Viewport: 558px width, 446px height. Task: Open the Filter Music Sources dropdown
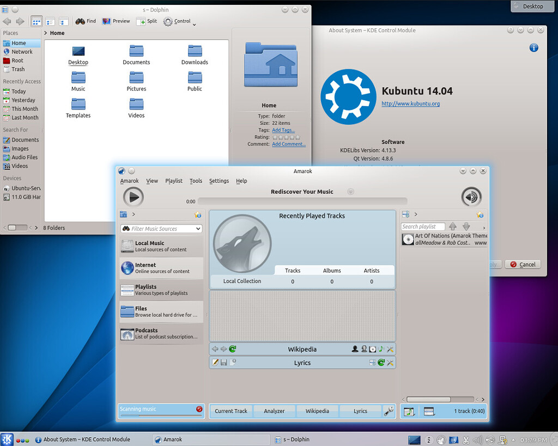198,229
